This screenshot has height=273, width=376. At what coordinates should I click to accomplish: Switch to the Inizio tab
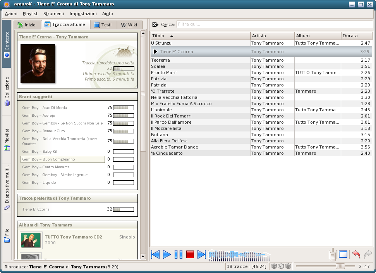pyautogui.click(x=27, y=25)
